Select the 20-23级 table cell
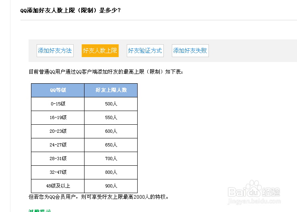The image size is (297, 212). tap(58, 131)
